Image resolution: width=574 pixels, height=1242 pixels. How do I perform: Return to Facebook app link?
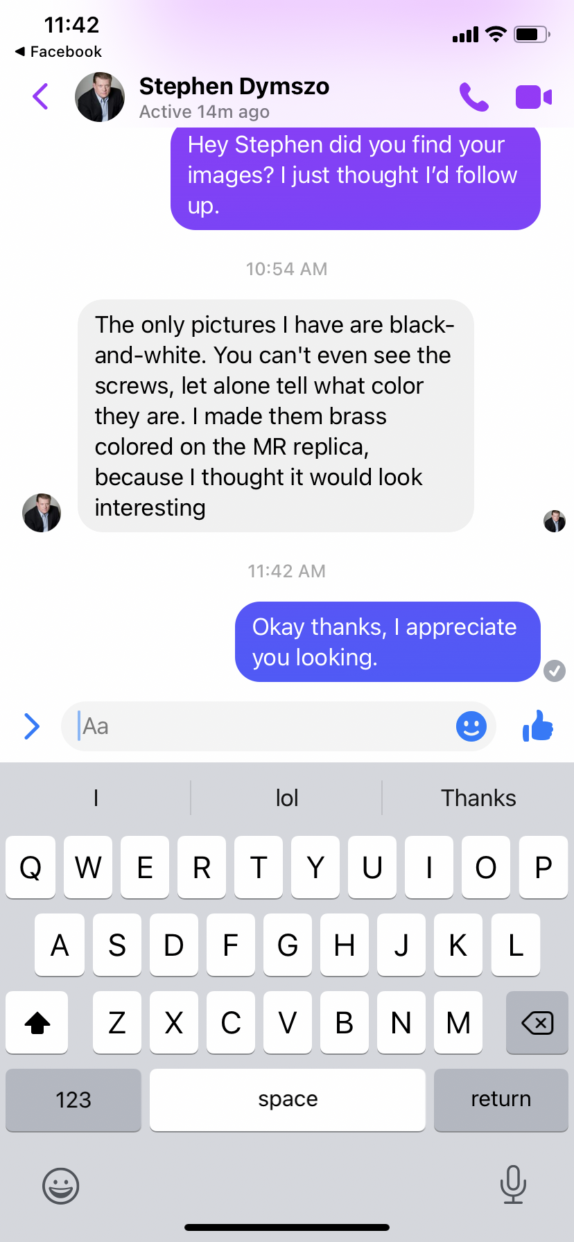[x=58, y=51]
